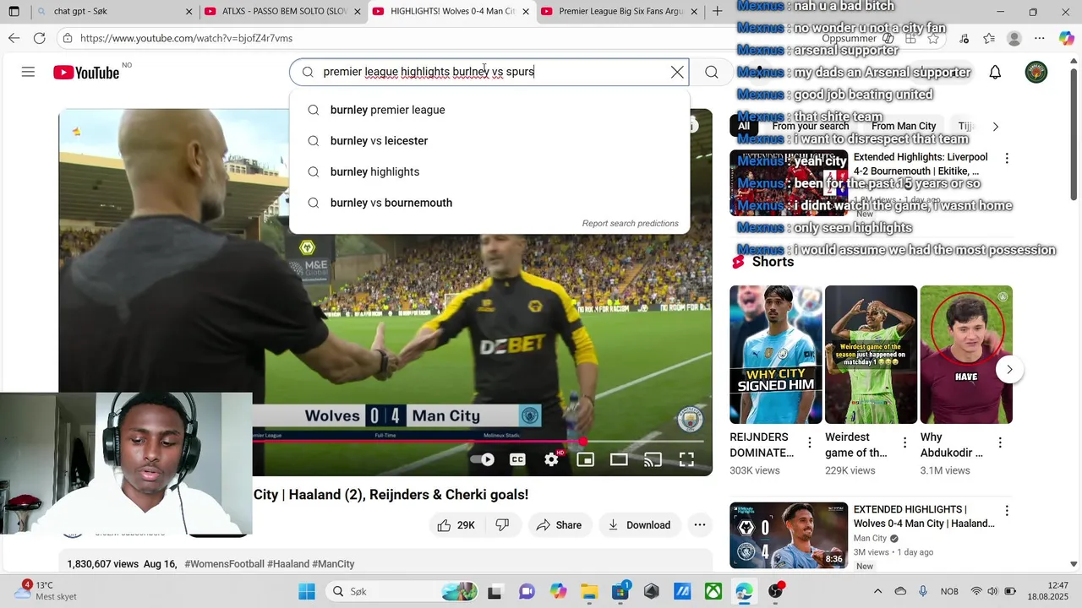The height and width of the screenshot is (608, 1082).
Task: Open the YouTube account avatar menu
Action: tap(1036, 73)
